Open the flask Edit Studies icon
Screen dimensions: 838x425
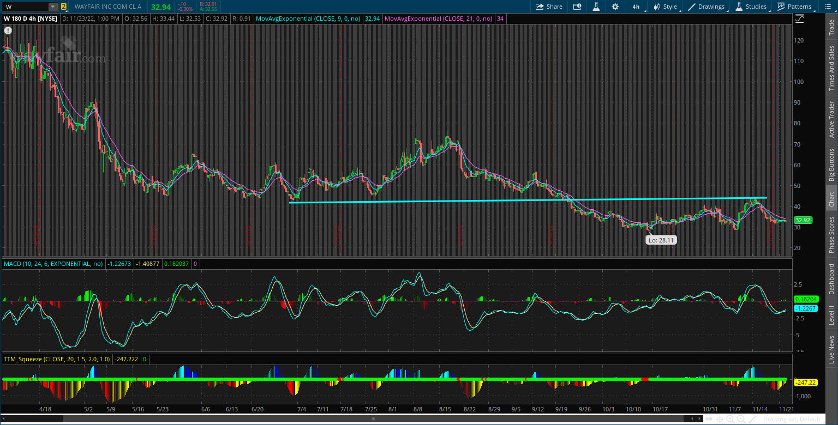pos(596,7)
